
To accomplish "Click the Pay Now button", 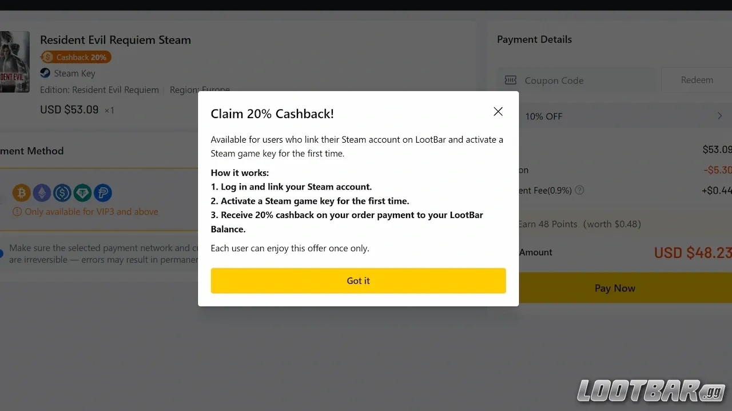I will 615,288.
